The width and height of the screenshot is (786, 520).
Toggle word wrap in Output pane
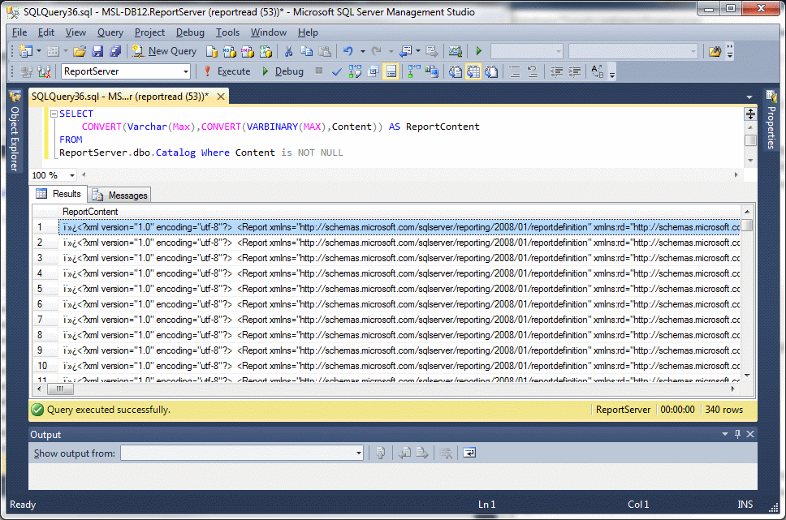click(x=469, y=453)
